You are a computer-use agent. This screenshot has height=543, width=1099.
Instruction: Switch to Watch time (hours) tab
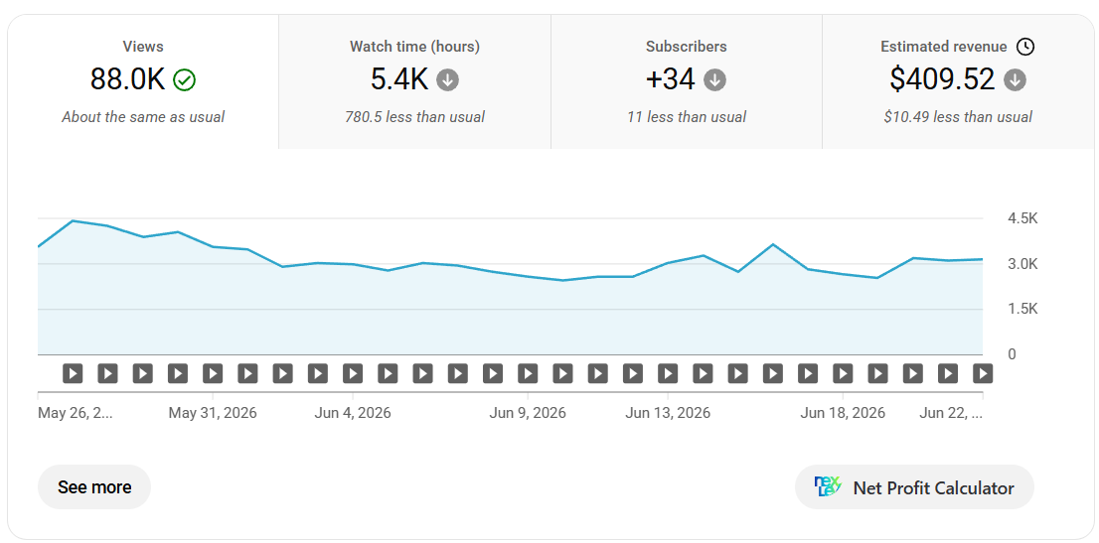414,82
